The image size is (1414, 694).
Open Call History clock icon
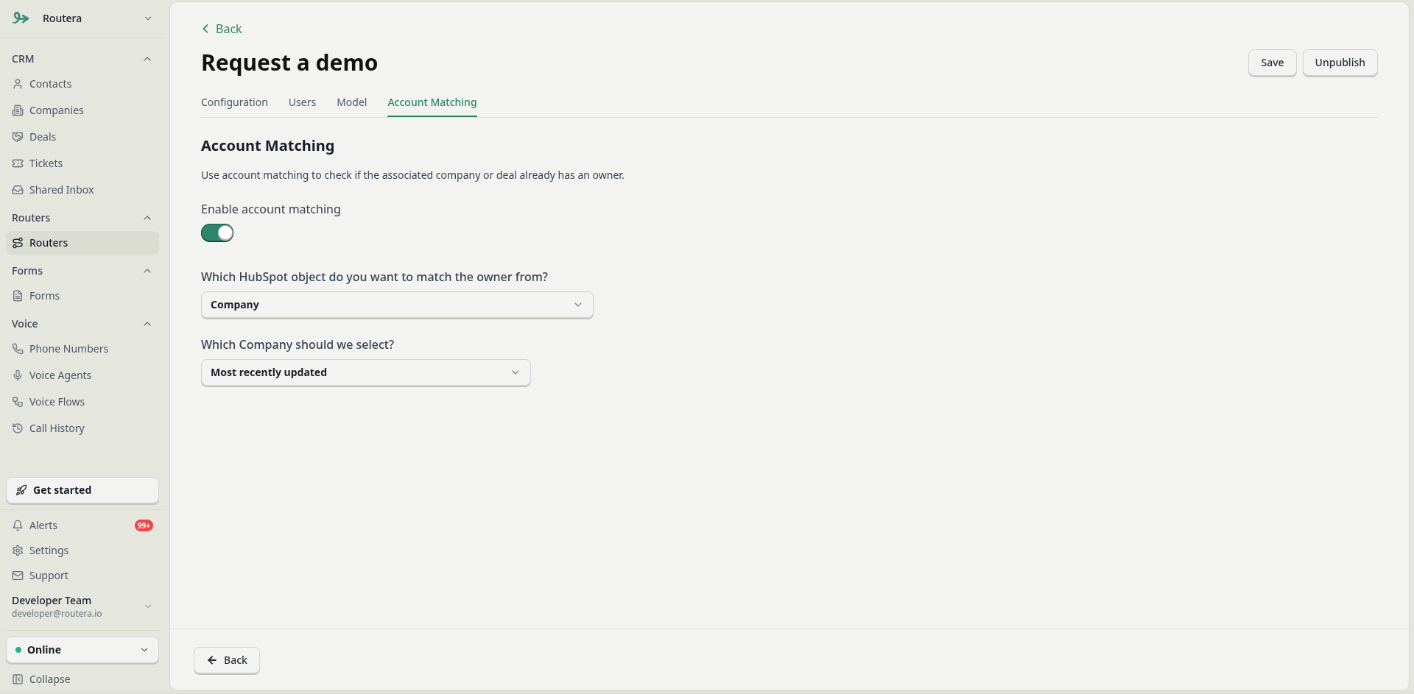pyautogui.click(x=18, y=428)
